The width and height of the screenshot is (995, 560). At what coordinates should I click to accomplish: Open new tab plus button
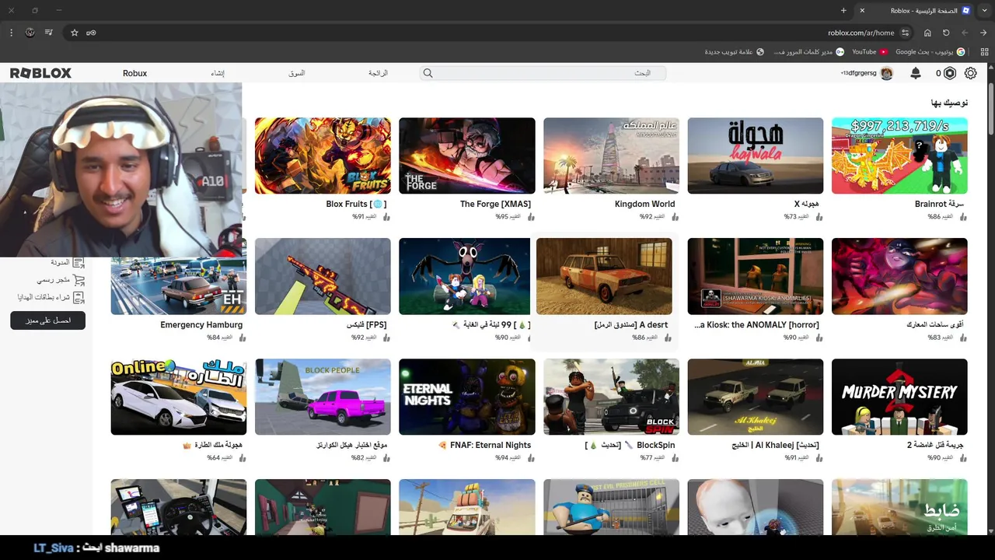[843, 10]
